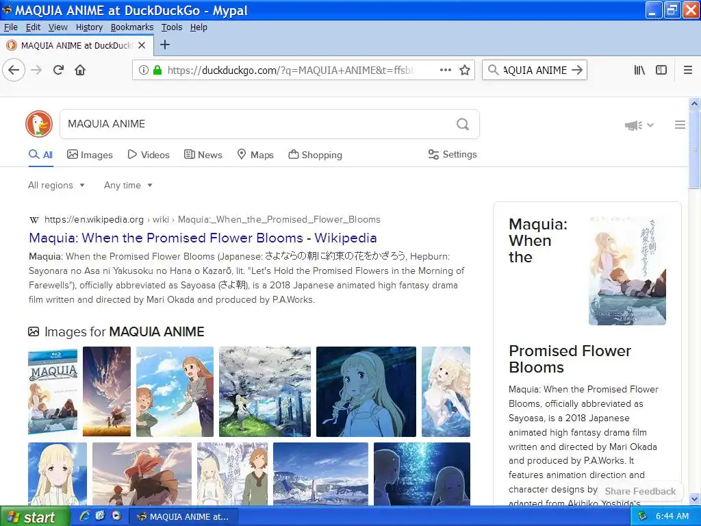Viewport: 701px width, 526px height.
Task: Open the Library bookshelf icon
Action: 639,70
